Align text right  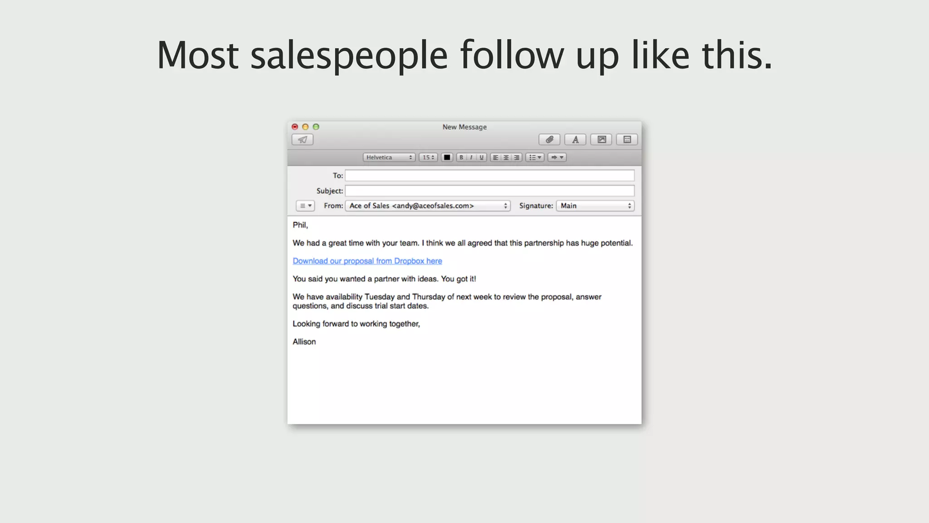[517, 158]
